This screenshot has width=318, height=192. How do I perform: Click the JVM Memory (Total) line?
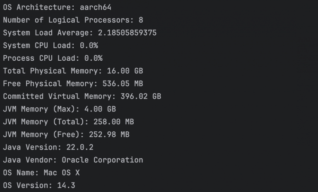point(68,122)
